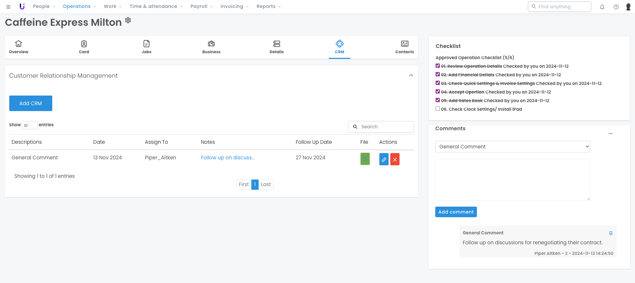Edit the General Comment CRM entry
The image size is (635, 283).
(384, 159)
